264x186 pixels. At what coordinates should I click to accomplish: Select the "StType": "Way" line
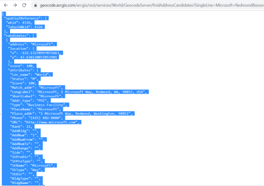pyautogui.click(x=27, y=170)
